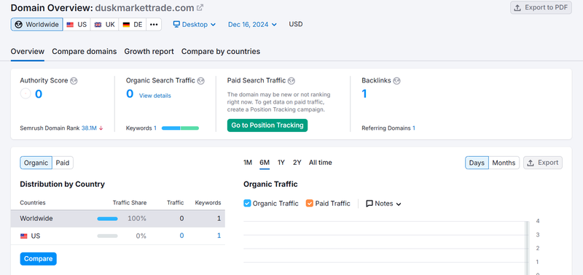Click Go to Position Tracking button
The image size is (583, 275).
[x=267, y=125]
